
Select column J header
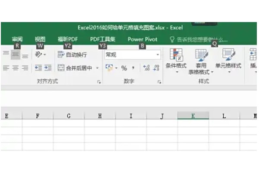click(162, 116)
